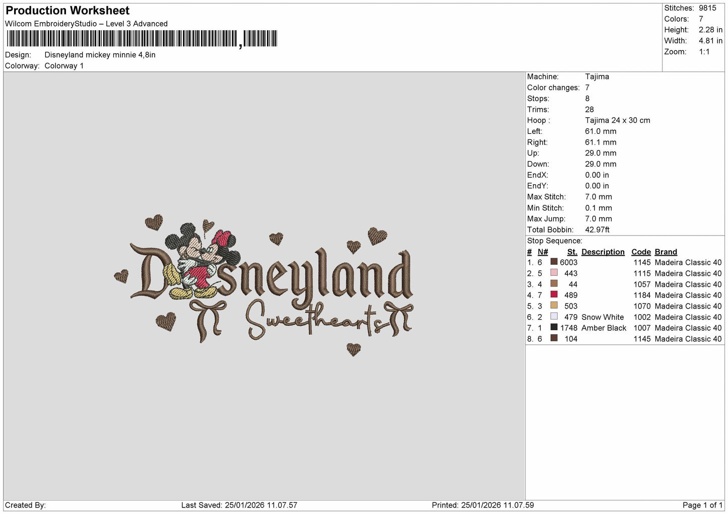Select the design name 'Disneyland mickey minnie 4,8in'
728x514 pixels.
(x=100, y=55)
